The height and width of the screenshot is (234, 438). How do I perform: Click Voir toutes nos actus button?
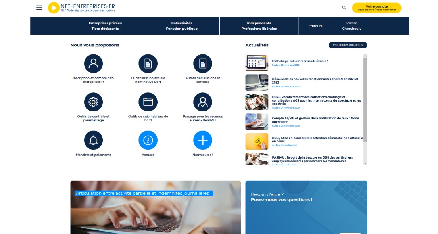[348, 45]
